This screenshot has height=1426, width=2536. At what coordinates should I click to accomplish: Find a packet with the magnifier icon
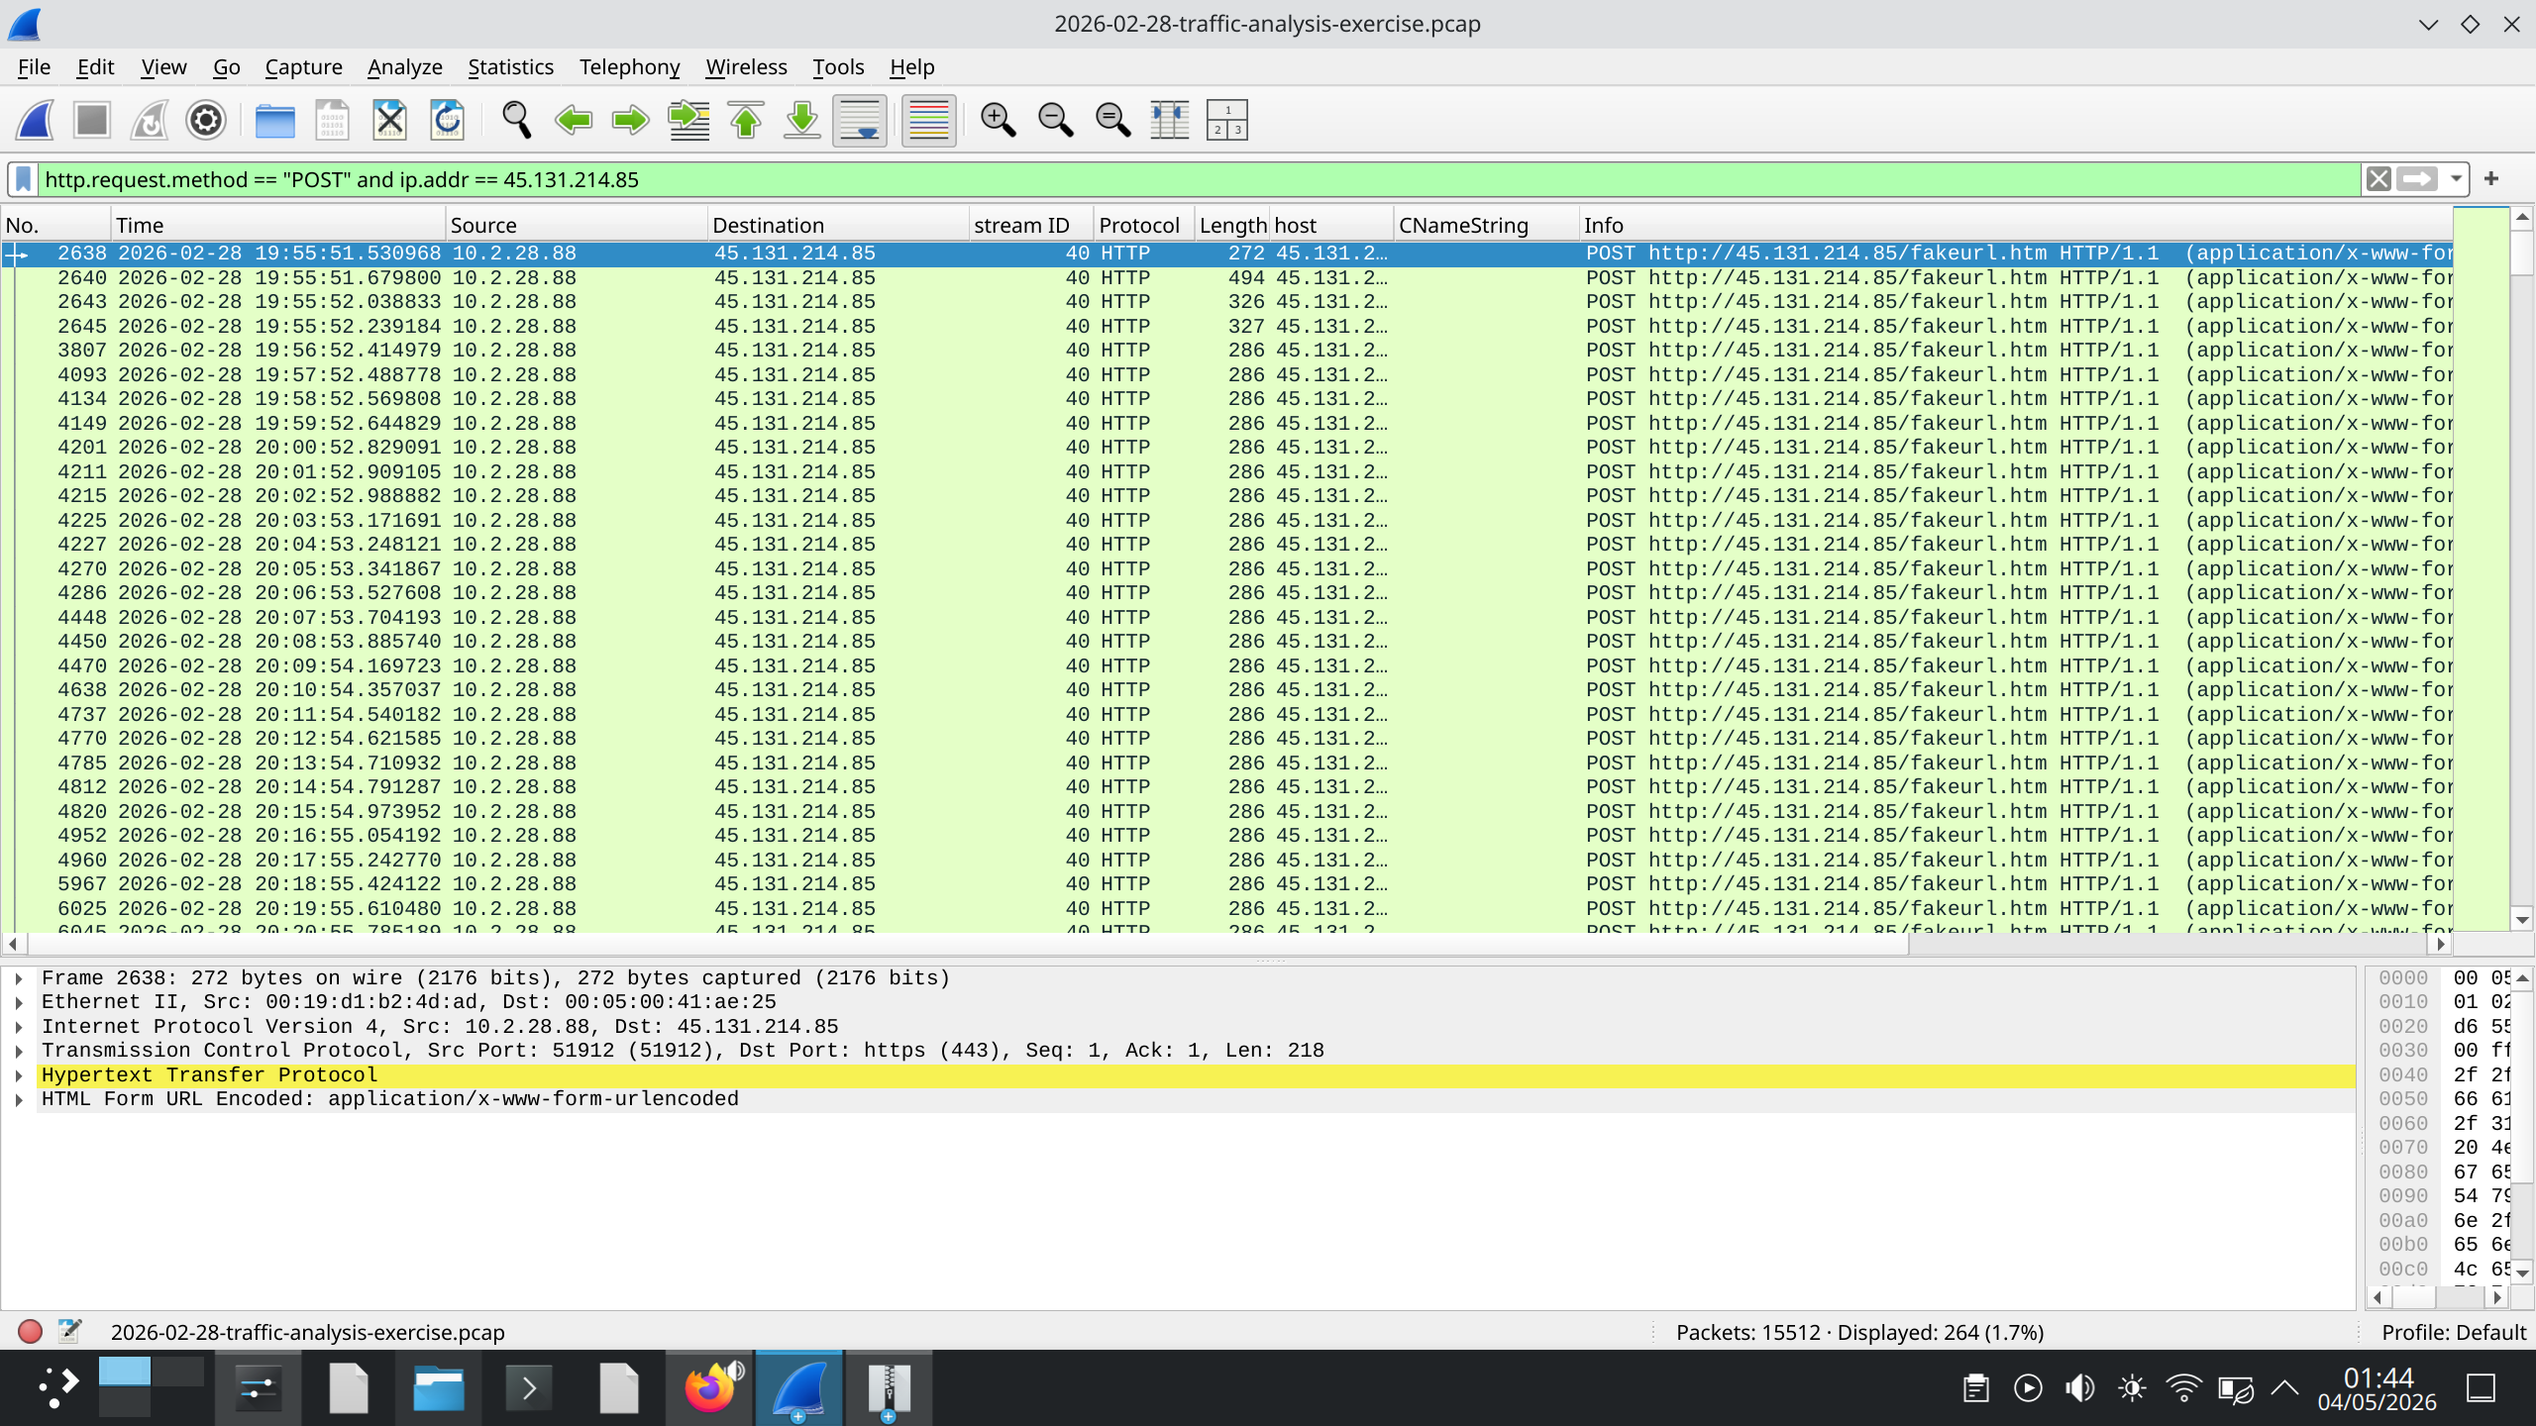click(x=516, y=121)
